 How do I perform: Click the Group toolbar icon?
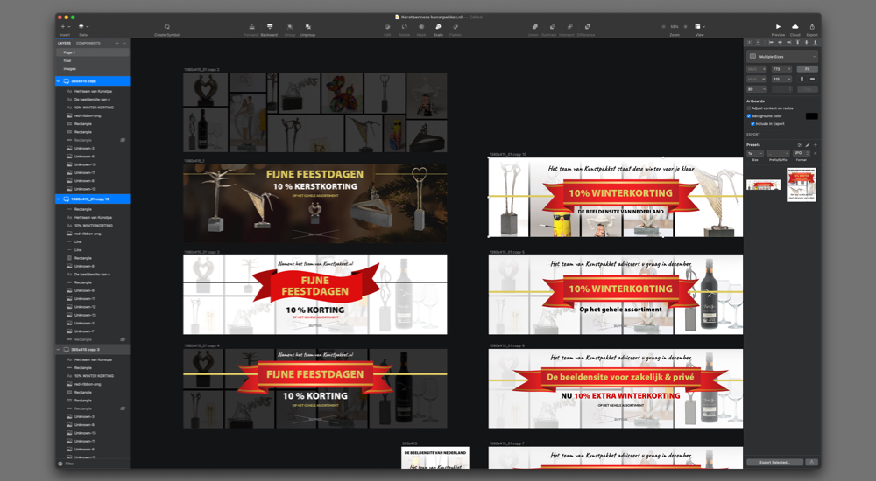[290, 27]
